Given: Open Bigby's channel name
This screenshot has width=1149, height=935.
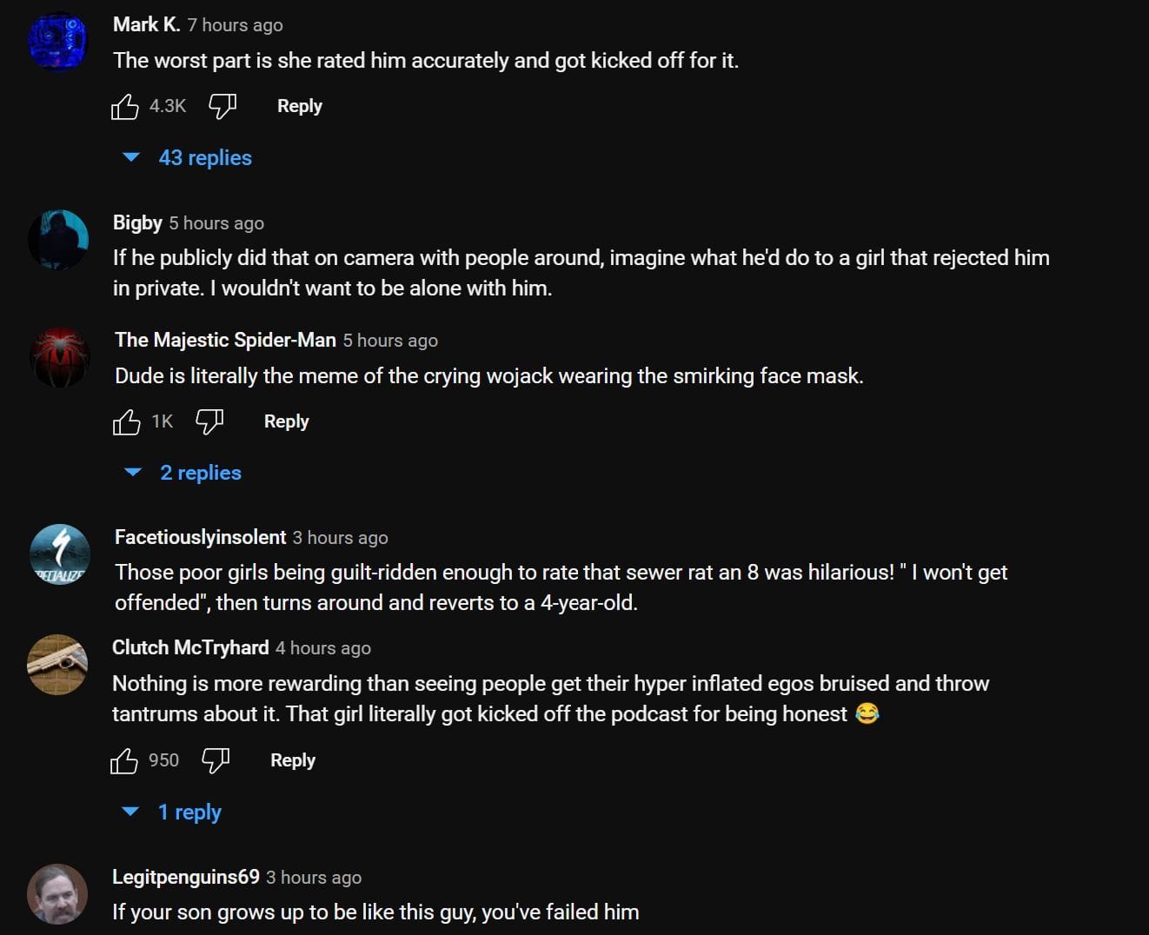Looking at the screenshot, I should click(x=137, y=222).
